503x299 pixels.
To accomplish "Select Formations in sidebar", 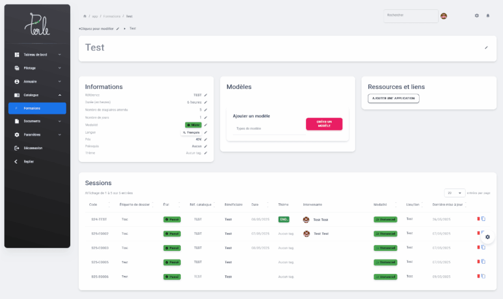I will point(37,109).
